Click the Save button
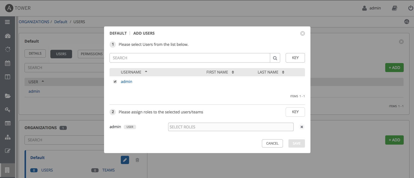 [296, 143]
